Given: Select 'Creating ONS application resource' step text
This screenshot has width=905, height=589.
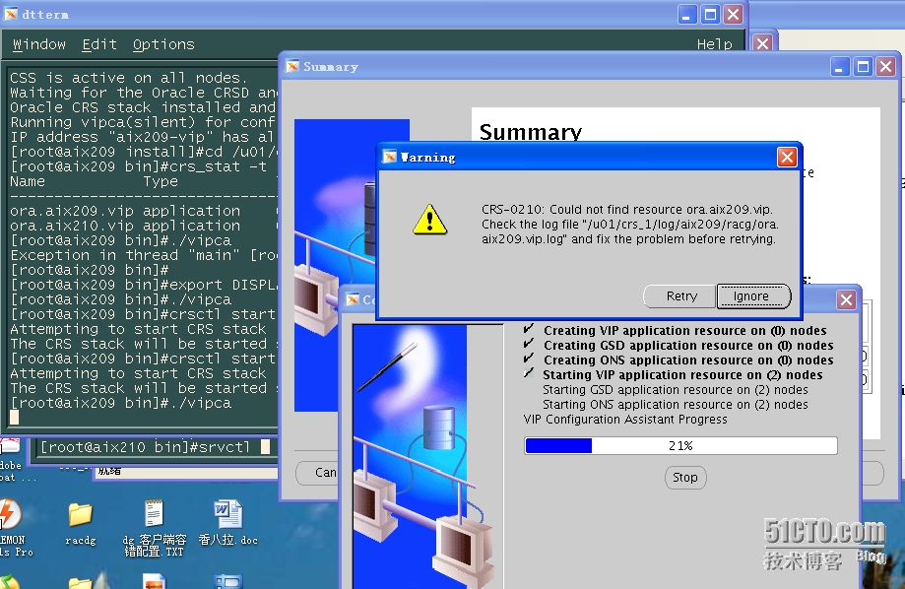Looking at the screenshot, I should 688,360.
